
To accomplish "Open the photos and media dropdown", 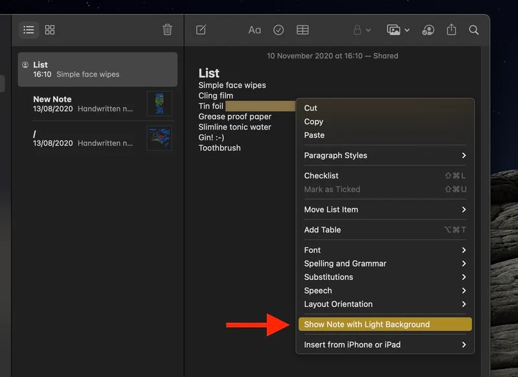I will point(398,30).
